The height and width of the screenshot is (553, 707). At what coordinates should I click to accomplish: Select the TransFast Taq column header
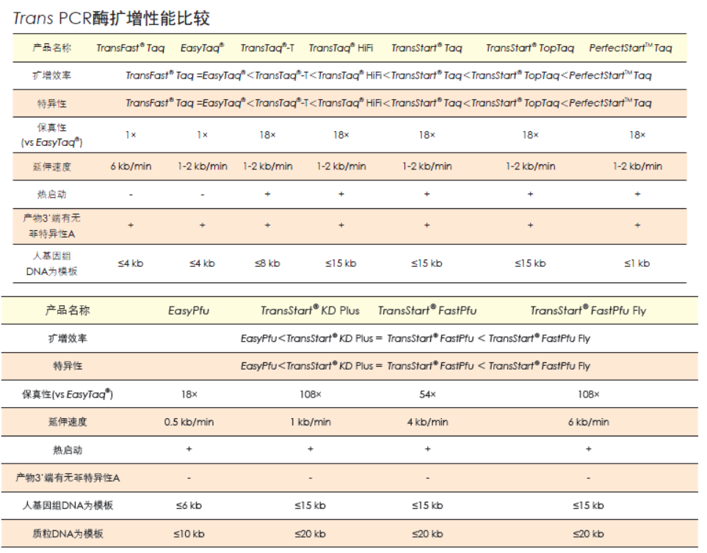[x=131, y=48]
